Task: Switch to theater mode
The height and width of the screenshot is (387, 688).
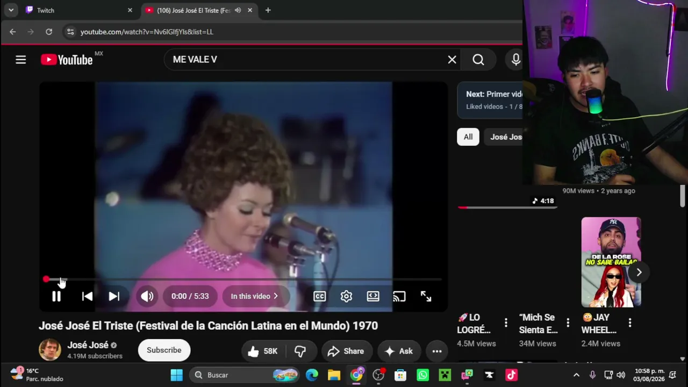Action: point(373,296)
